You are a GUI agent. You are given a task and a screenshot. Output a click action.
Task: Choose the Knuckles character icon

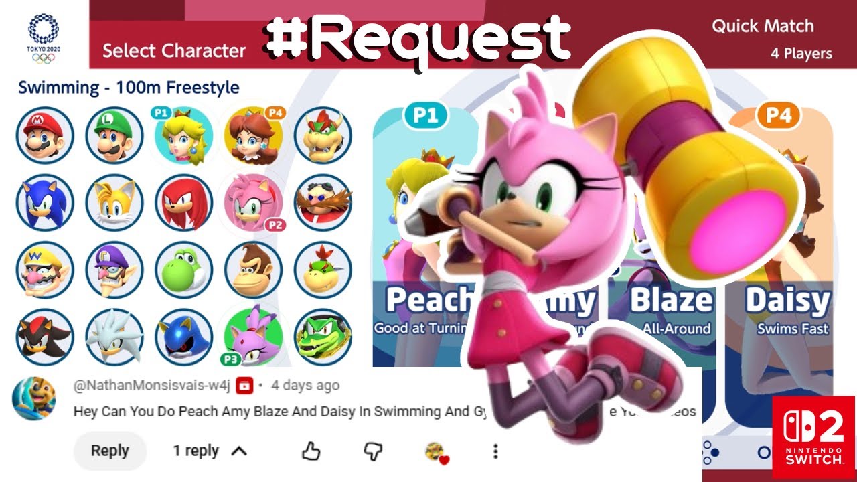click(x=184, y=202)
